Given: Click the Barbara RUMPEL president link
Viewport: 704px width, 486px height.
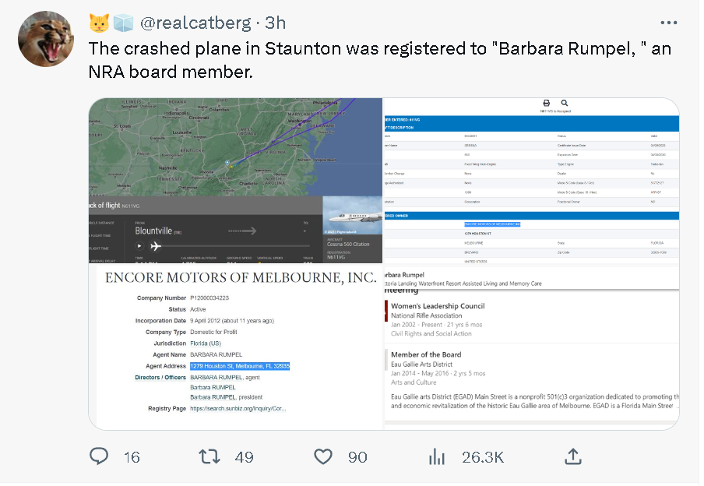Looking at the screenshot, I should [227, 397].
